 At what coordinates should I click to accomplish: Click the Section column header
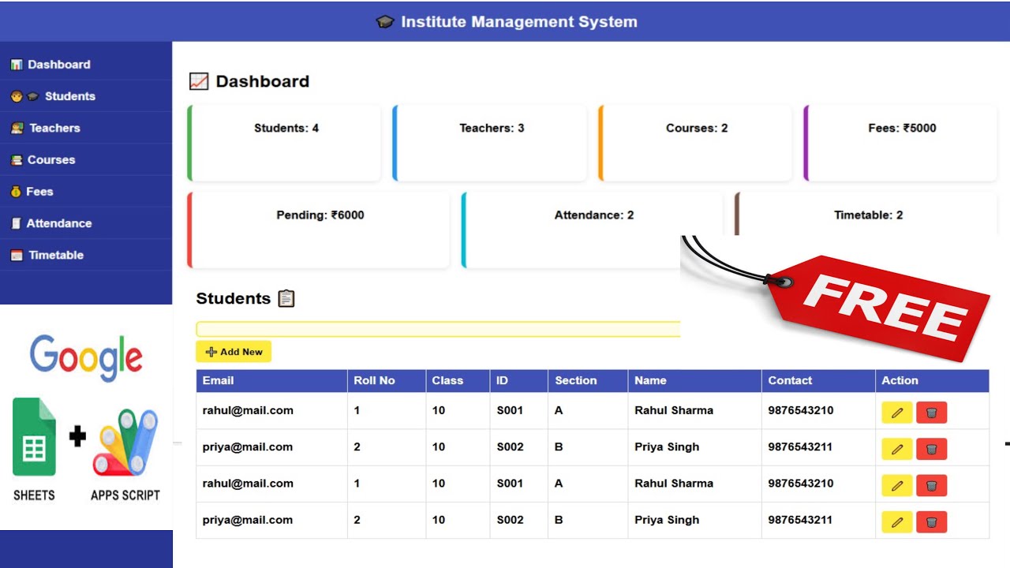588,381
